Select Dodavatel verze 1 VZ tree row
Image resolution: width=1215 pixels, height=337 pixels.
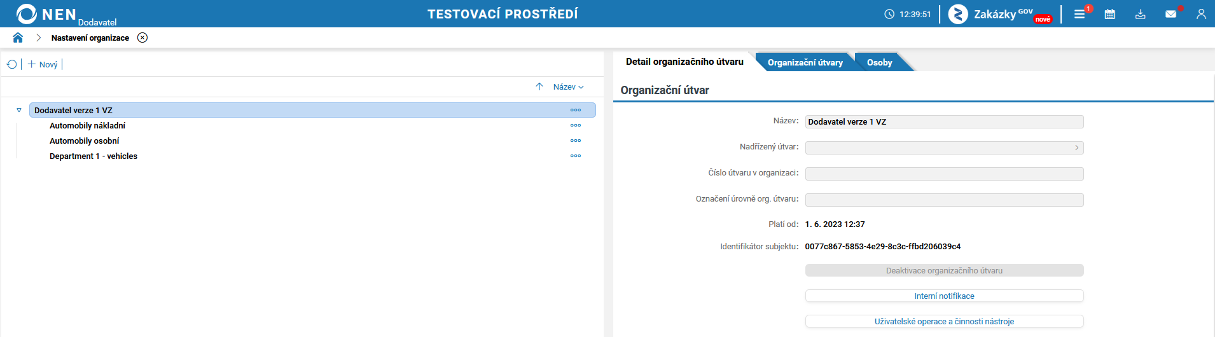pos(312,110)
